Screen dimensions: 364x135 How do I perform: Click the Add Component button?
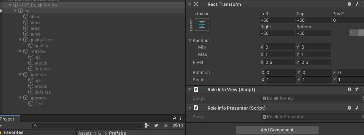[x=277, y=130]
